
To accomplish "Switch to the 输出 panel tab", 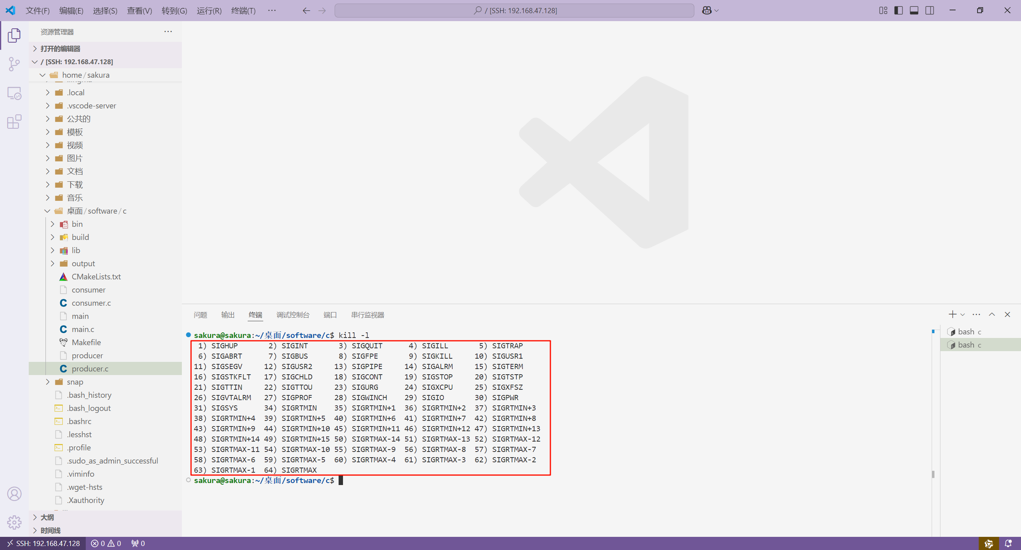I will point(228,315).
